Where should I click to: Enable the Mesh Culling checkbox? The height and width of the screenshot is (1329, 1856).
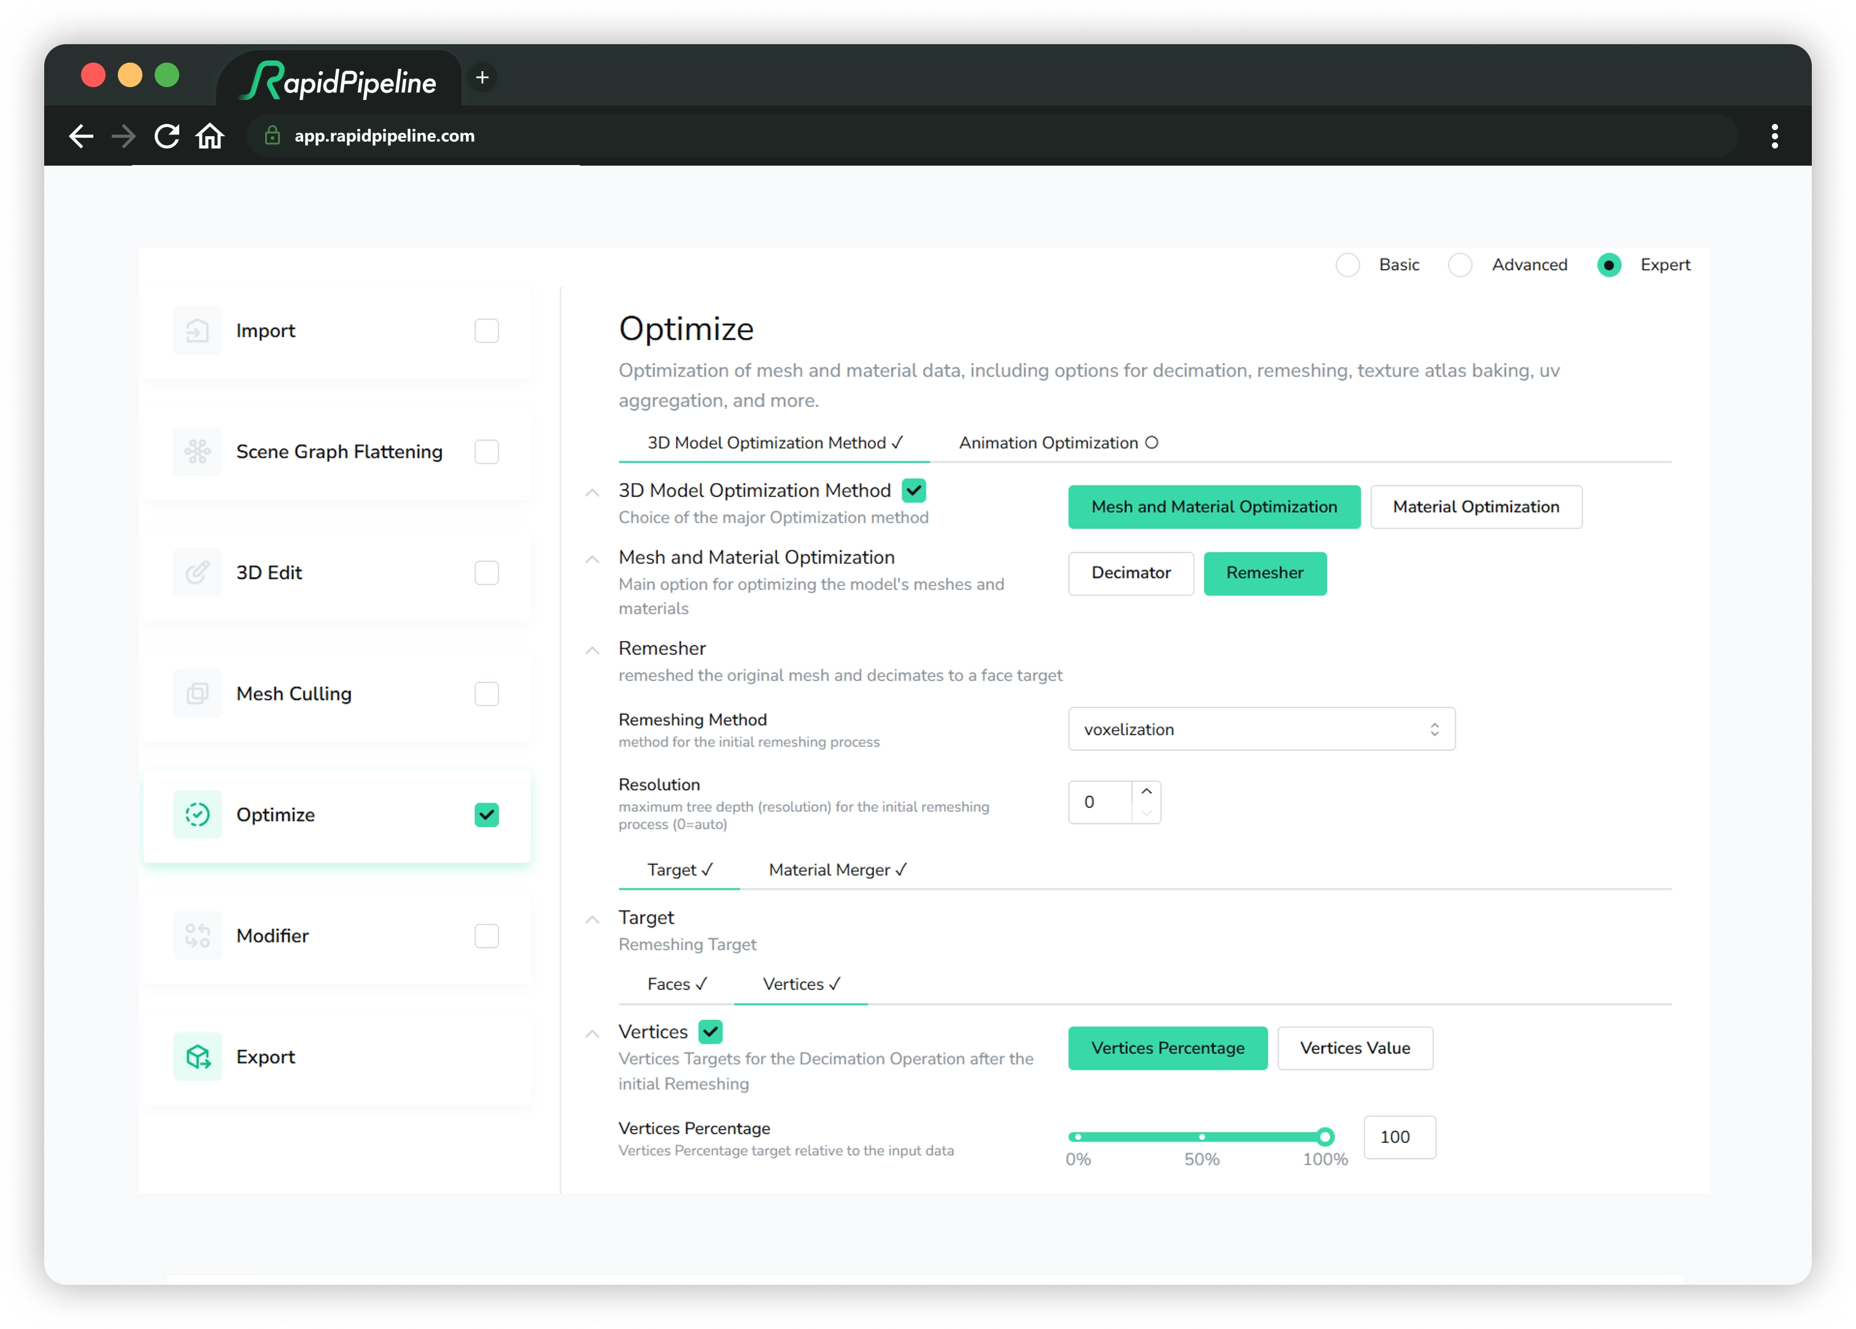[486, 694]
